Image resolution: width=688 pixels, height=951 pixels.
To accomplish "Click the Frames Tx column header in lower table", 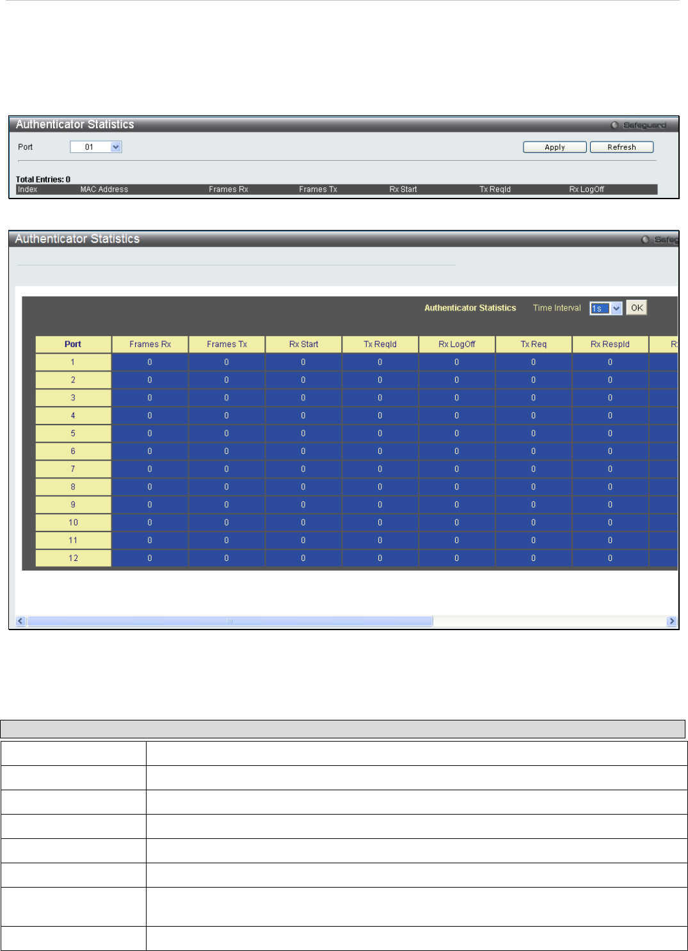I will [x=227, y=345].
